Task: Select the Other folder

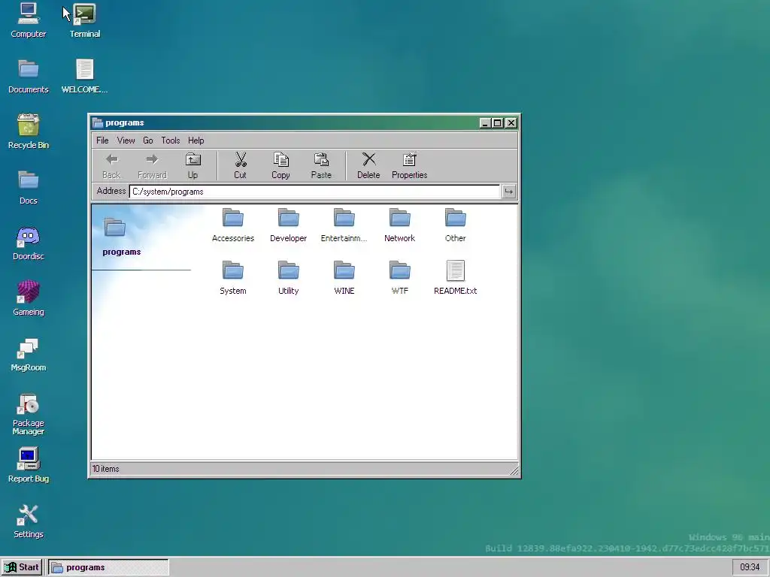Action: pos(455,225)
